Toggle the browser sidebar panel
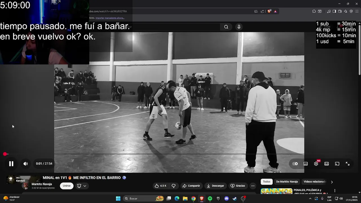Screen dimensions: 361x203 point(334,11)
